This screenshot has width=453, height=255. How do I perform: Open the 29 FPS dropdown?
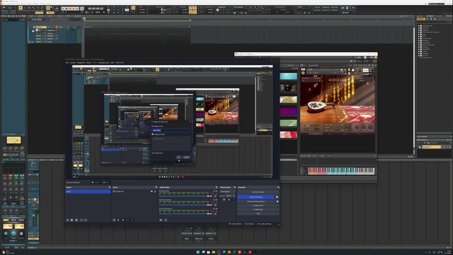click(304, 7)
